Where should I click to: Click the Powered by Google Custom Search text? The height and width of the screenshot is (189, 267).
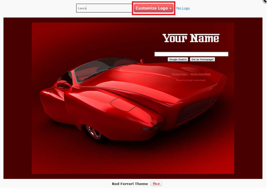(x=191, y=80)
